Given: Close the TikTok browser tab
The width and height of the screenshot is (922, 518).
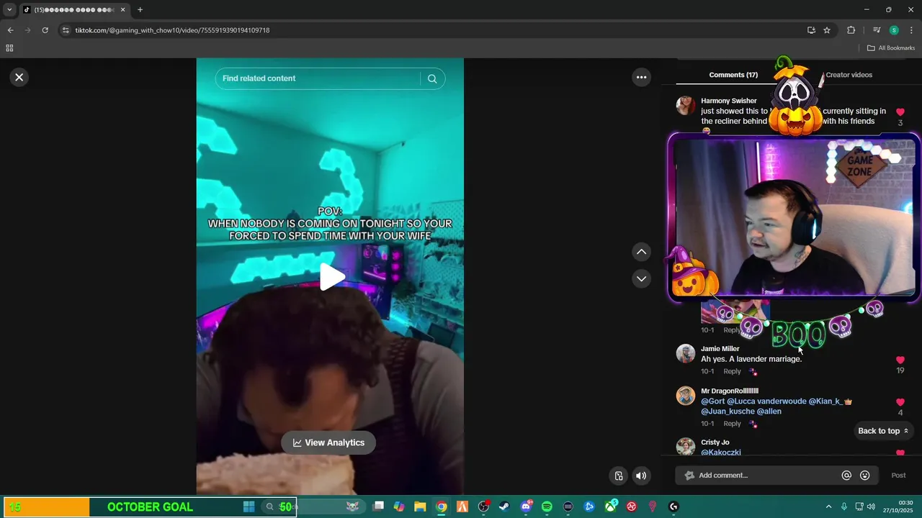Looking at the screenshot, I should (x=122, y=10).
